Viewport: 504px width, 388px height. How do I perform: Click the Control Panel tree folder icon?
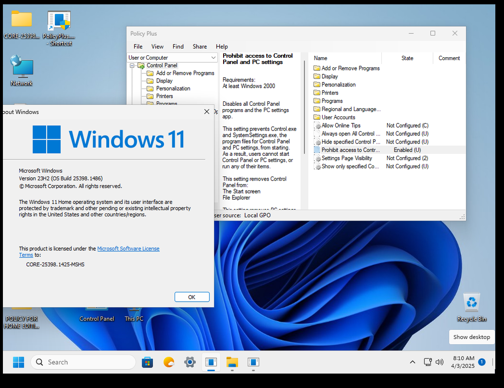tap(141, 65)
